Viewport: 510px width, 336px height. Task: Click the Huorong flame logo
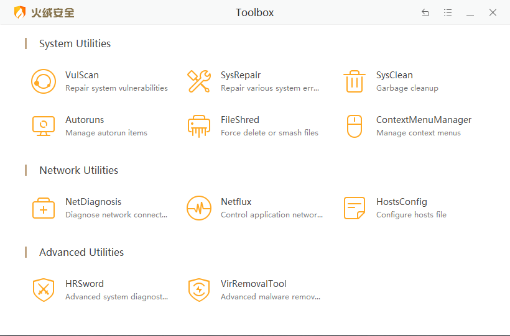pos(21,12)
